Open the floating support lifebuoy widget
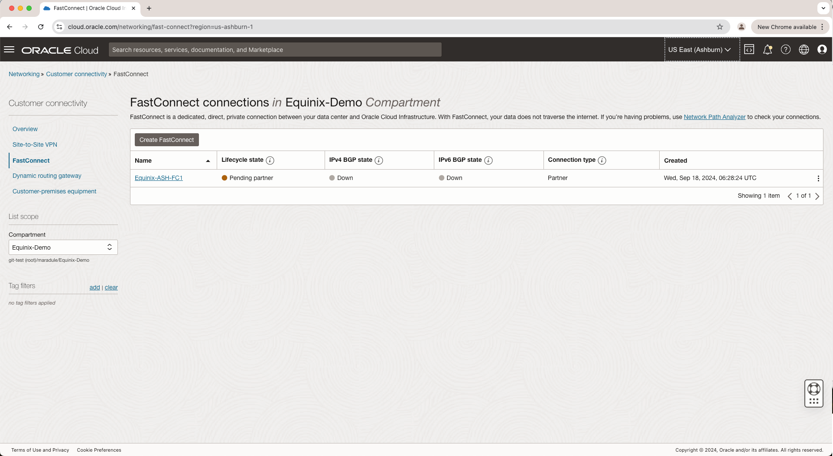The height and width of the screenshot is (456, 833). tap(813, 389)
